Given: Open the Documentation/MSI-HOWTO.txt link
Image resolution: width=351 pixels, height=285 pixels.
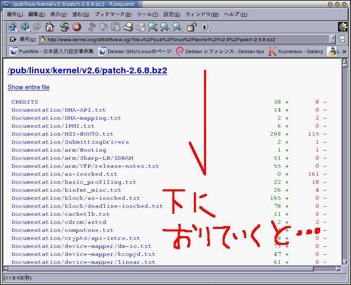Looking at the screenshot, I should click(x=63, y=134).
